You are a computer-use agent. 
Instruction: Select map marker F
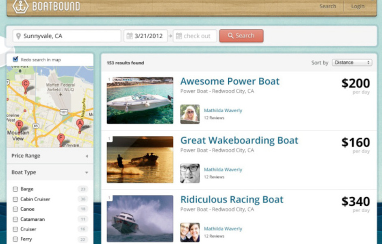61,140
